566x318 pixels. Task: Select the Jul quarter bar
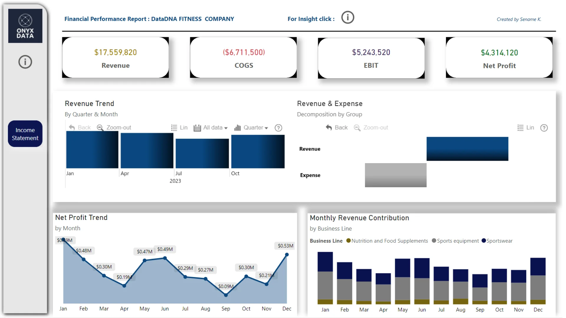tap(202, 153)
